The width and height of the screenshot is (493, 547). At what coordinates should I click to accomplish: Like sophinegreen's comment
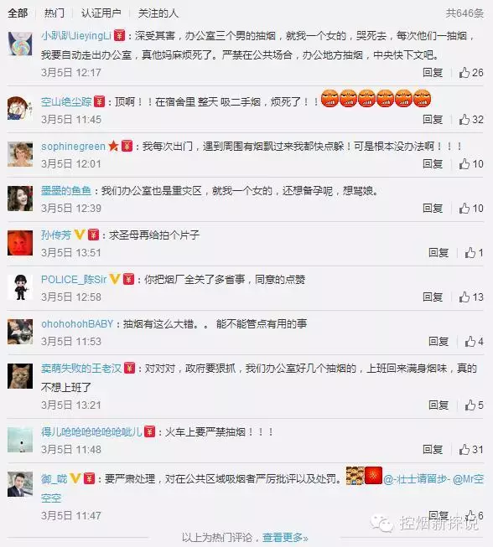(464, 163)
